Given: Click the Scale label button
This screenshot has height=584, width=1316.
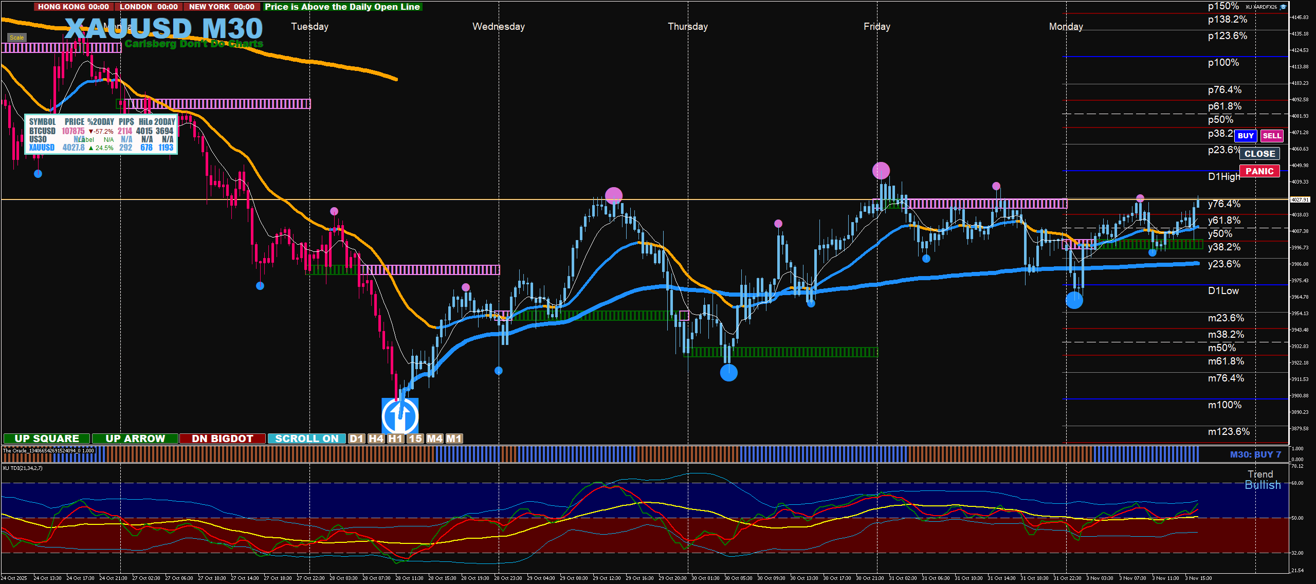Looking at the screenshot, I should (16, 38).
